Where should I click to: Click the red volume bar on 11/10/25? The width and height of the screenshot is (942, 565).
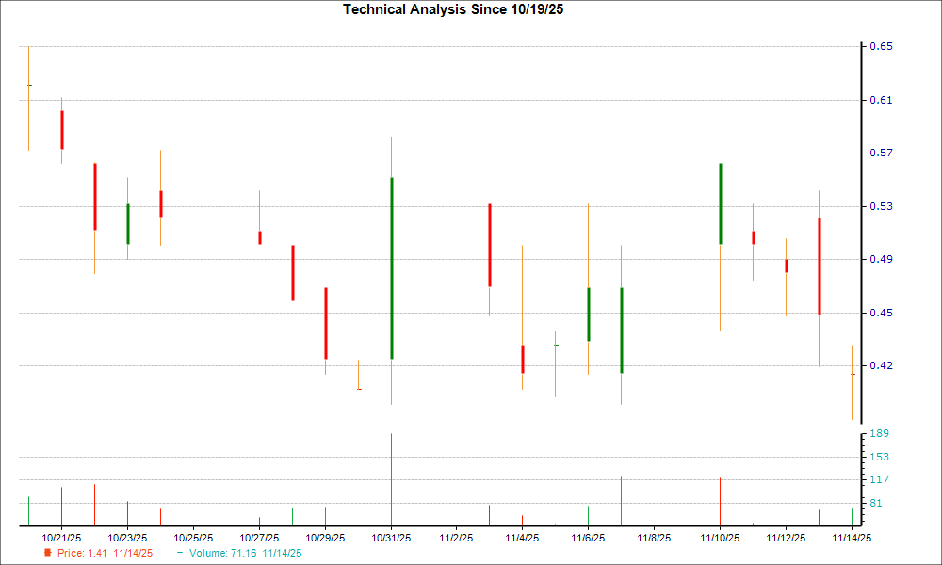(x=720, y=494)
